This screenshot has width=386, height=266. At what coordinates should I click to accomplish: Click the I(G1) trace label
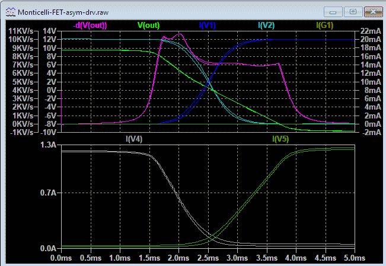[x=325, y=25]
